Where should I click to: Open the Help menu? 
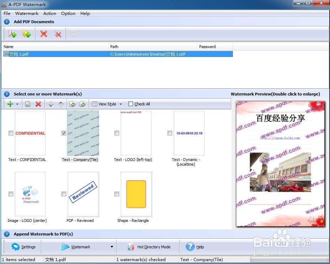click(x=85, y=13)
